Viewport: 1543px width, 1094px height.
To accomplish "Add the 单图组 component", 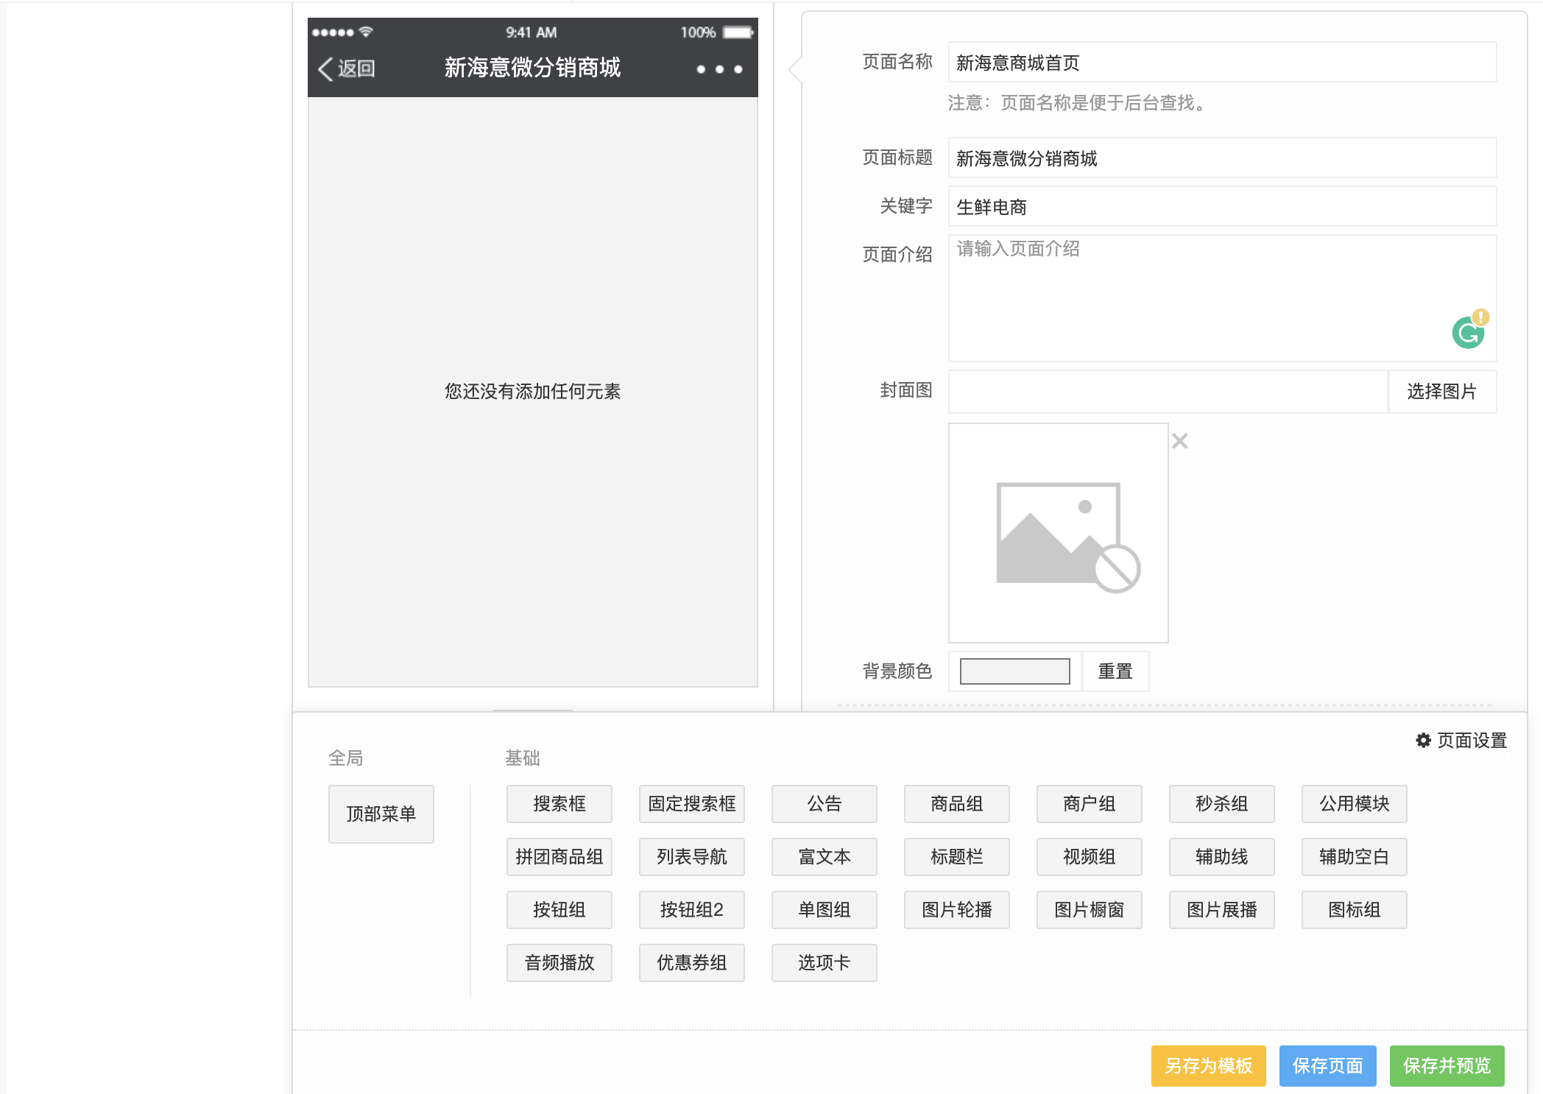I will coord(825,909).
